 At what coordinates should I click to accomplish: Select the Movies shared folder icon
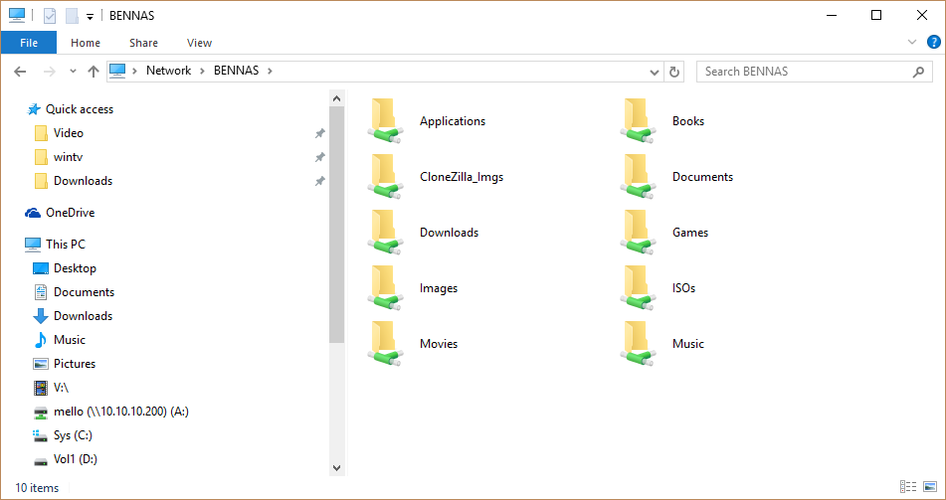(x=385, y=344)
